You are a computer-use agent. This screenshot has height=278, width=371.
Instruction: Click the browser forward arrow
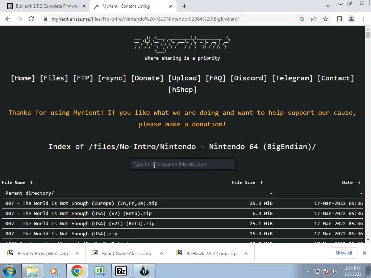pos(20,19)
